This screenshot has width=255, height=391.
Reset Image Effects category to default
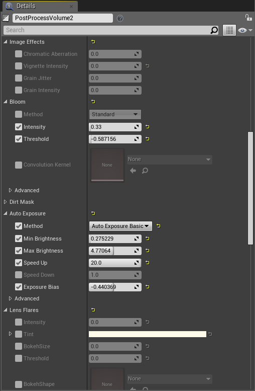[93, 42]
